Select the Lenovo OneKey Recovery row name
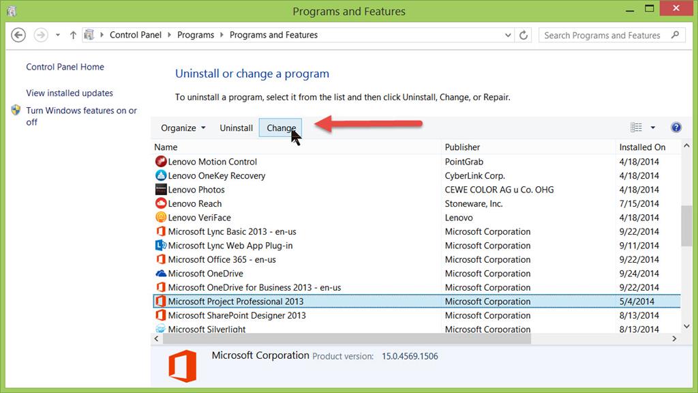Screen dimensions: 698x393 (x=216, y=175)
